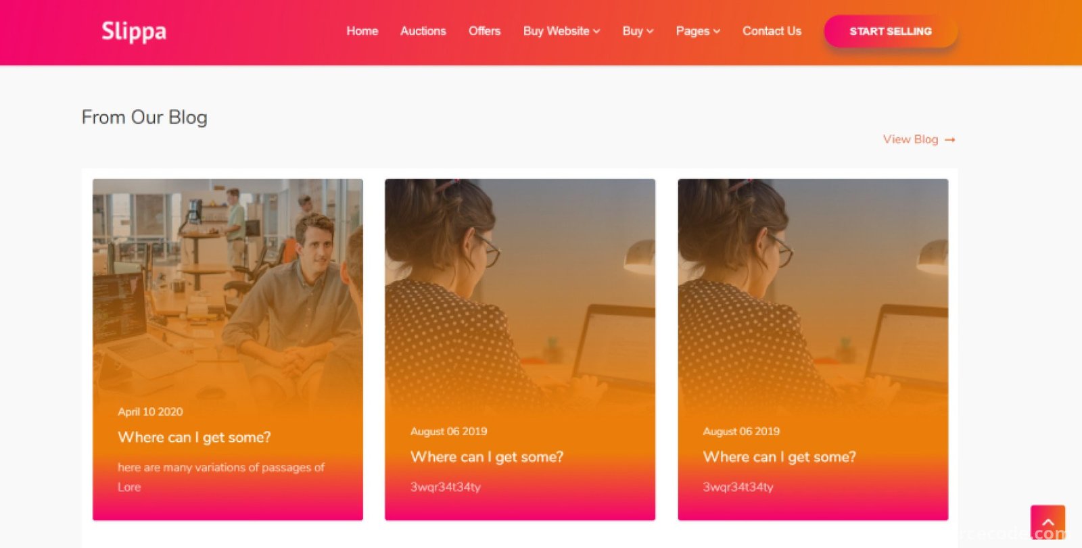Click the office meeting blog thumbnail

(228, 291)
